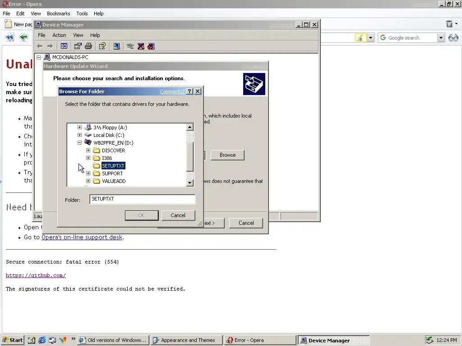Click the WB2PFRE_EN (D:) disc icon
The width and height of the screenshot is (462, 346).
point(88,143)
